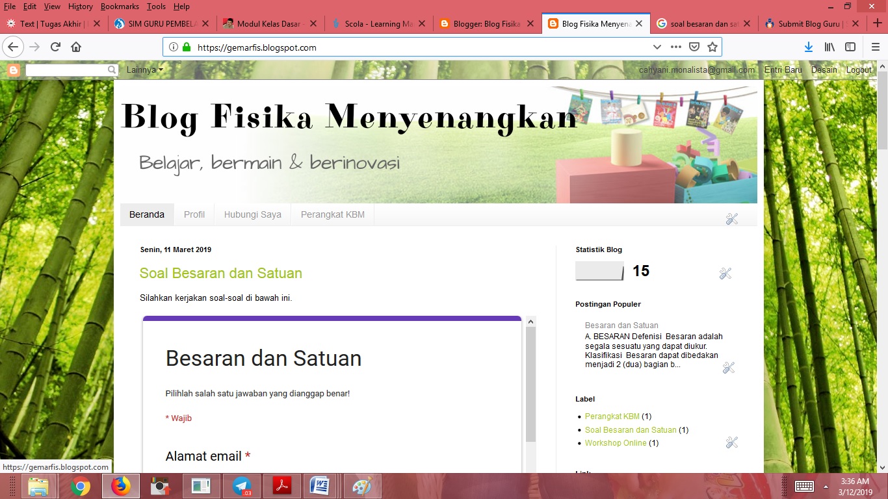Open Telegram from the taskbar
Viewport: 888px width, 499px height.
coord(242,486)
